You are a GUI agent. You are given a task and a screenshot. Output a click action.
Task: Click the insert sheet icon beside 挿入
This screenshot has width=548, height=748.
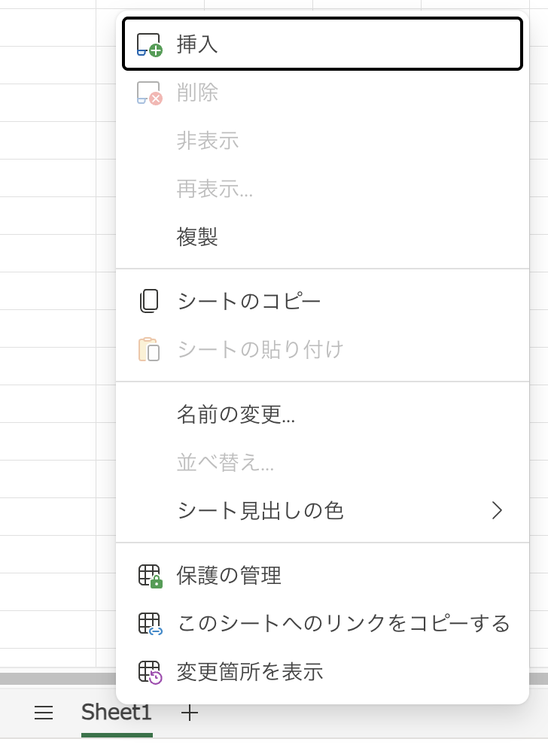(x=150, y=44)
